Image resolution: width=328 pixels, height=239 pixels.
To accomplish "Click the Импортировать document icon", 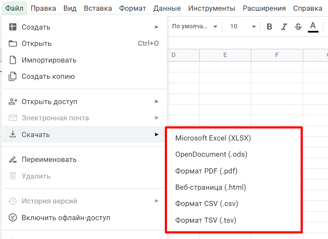I will click(x=13, y=60).
